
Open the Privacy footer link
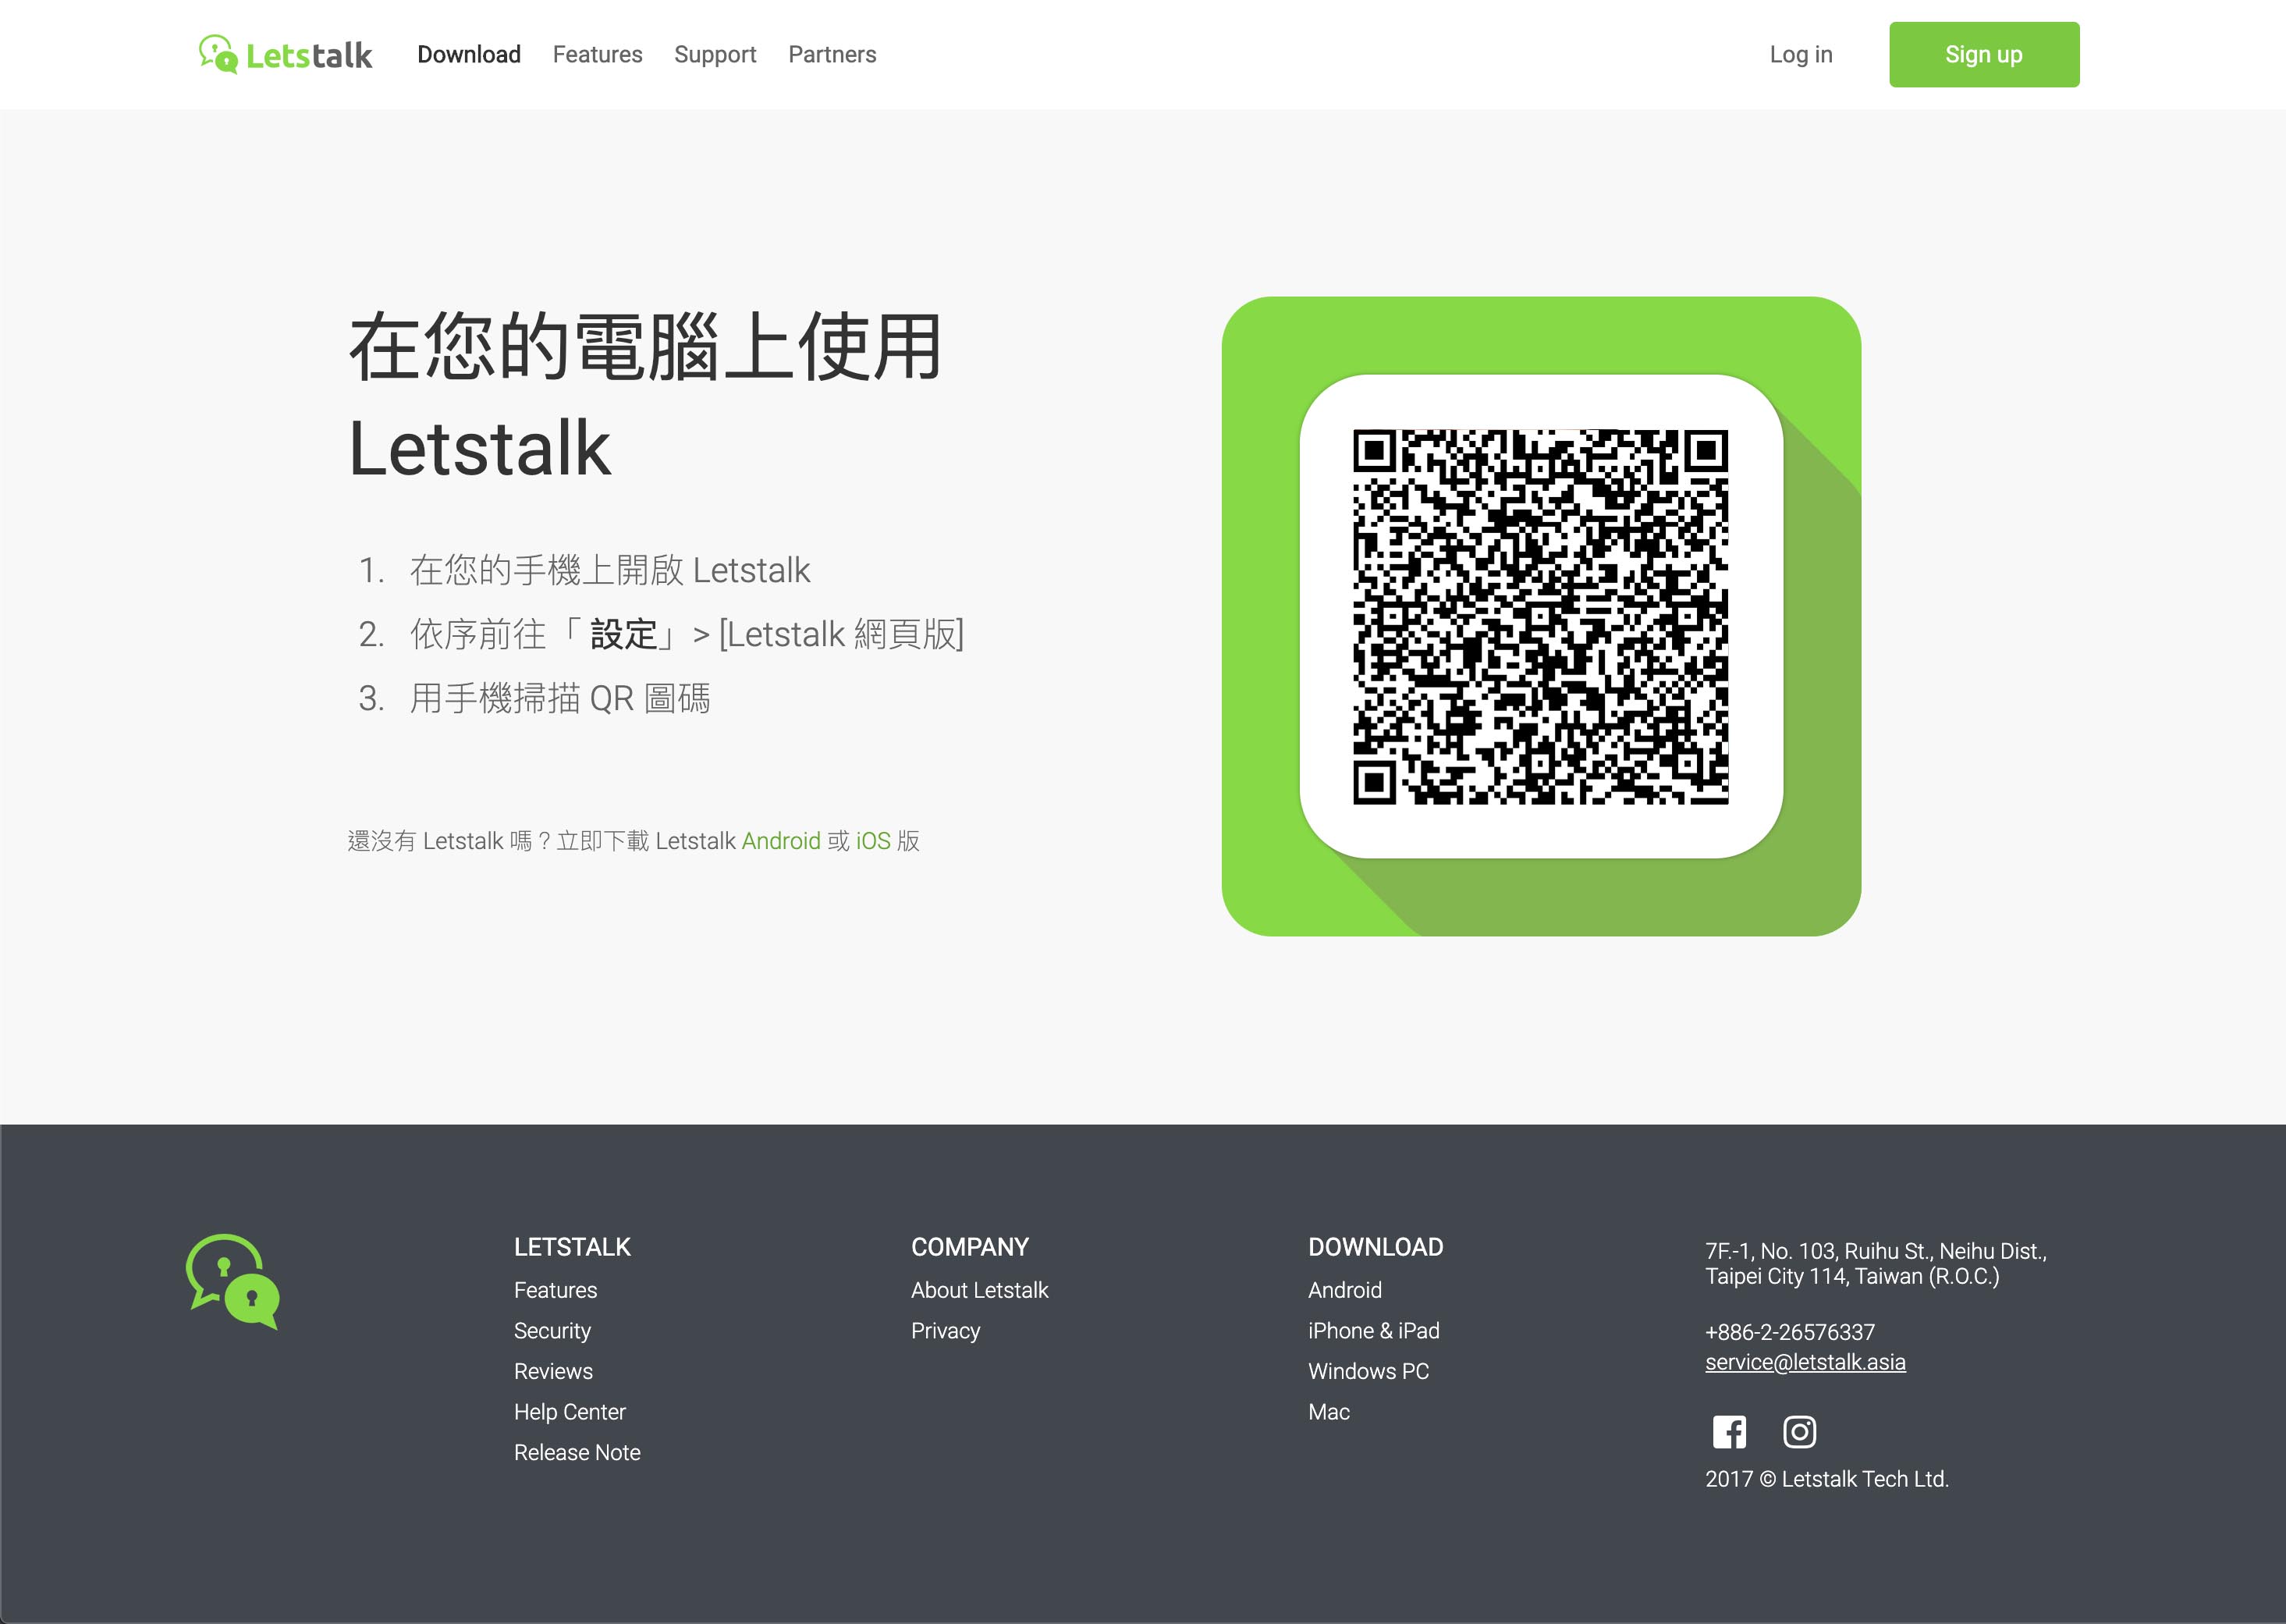[x=945, y=1331]
